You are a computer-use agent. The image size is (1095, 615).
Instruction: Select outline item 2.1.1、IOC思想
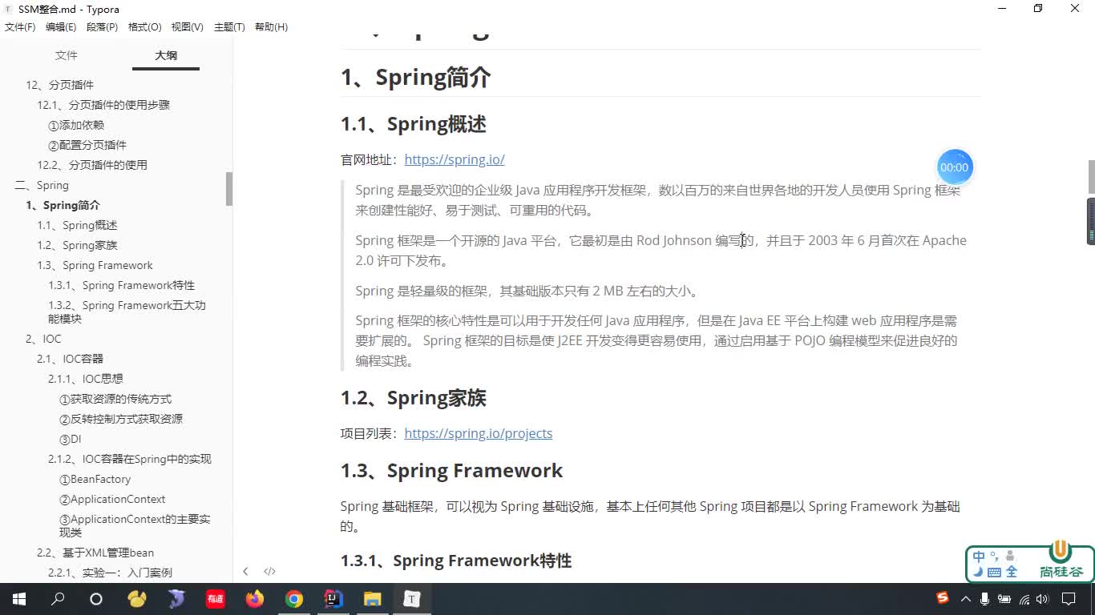pyautogui.click(x=86, y=379)
